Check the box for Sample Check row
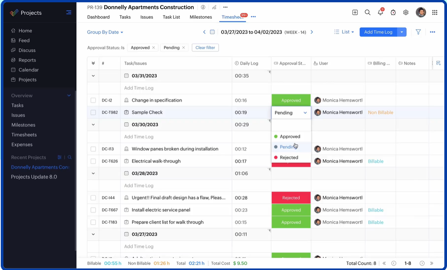 93,112
